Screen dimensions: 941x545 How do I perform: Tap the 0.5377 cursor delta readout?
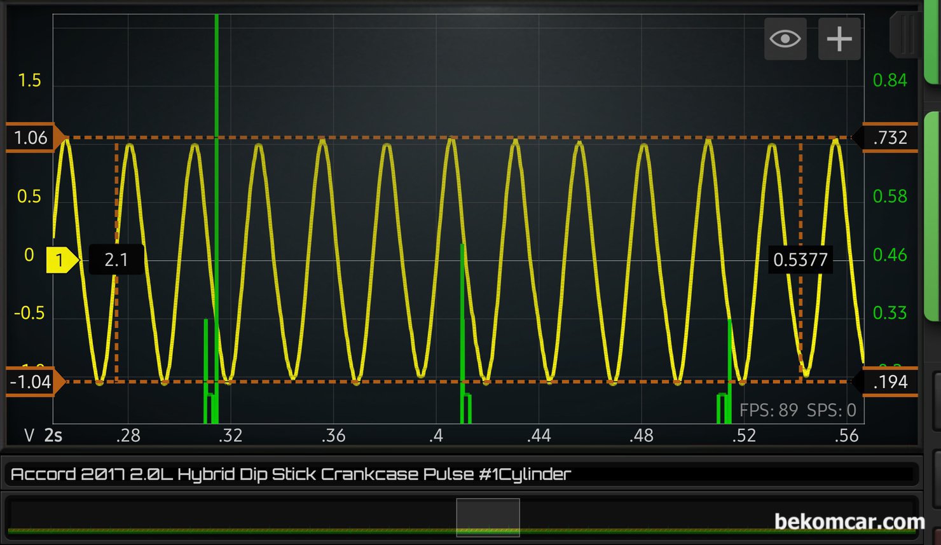pos(800,259)
